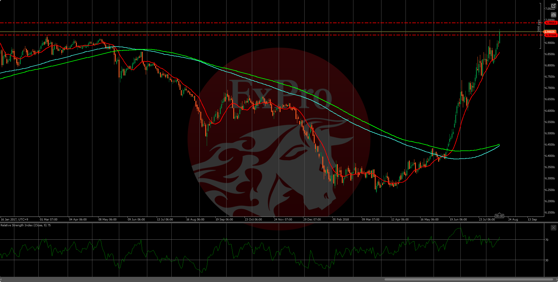Screen dimensions: 558x282
Task: Click the '12 Apr 06:00' time label
Action: click(400, 219)
